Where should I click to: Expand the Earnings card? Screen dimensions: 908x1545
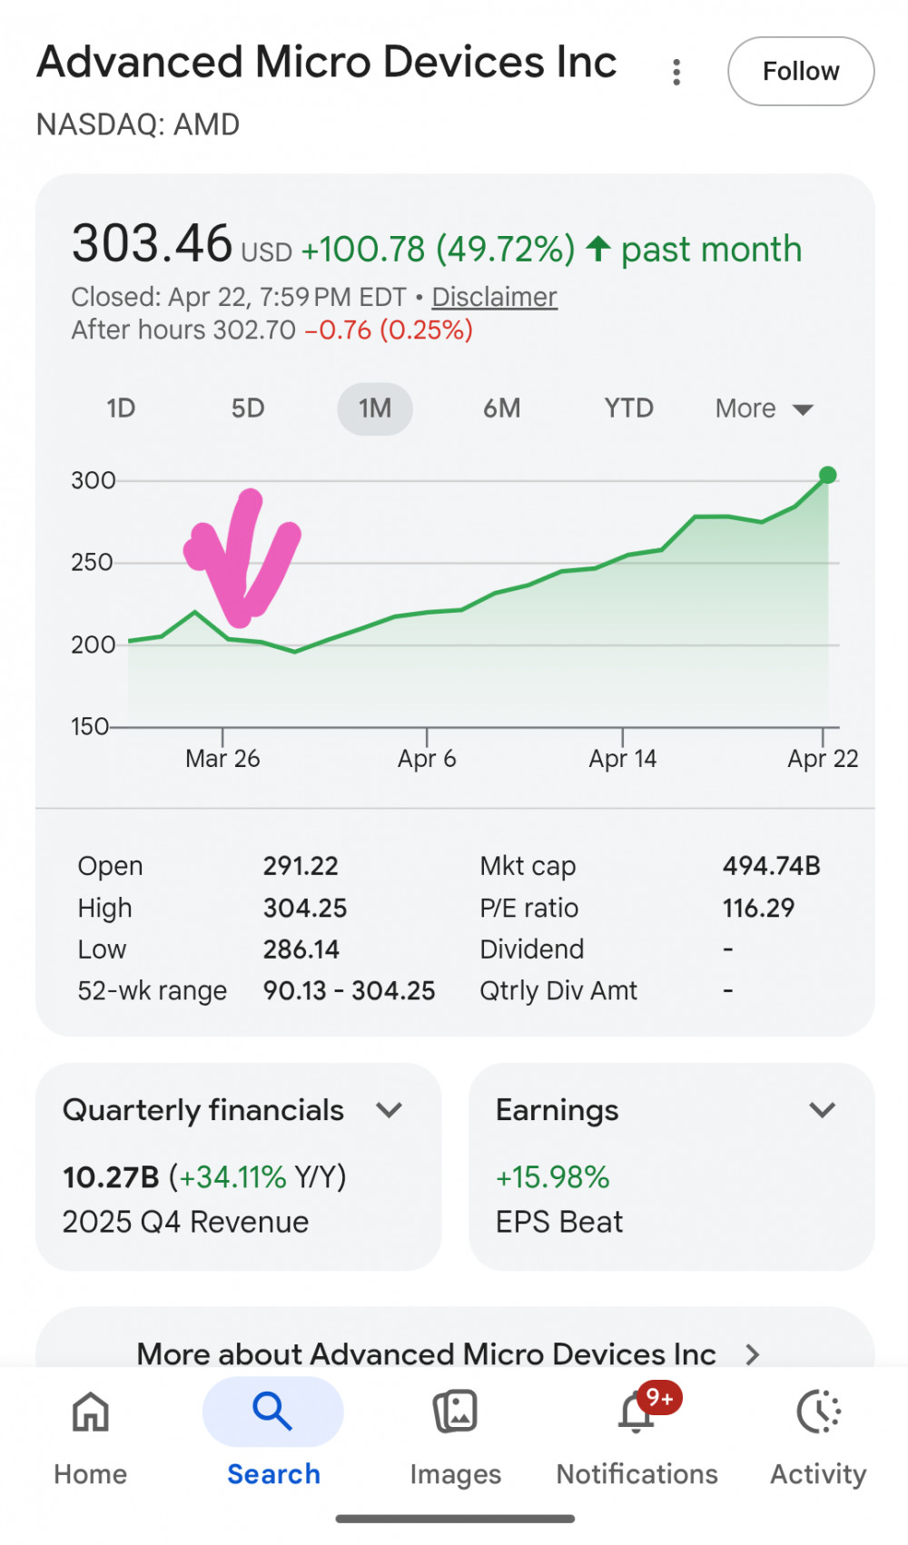pyautogui.click(x=822, y=1110)
